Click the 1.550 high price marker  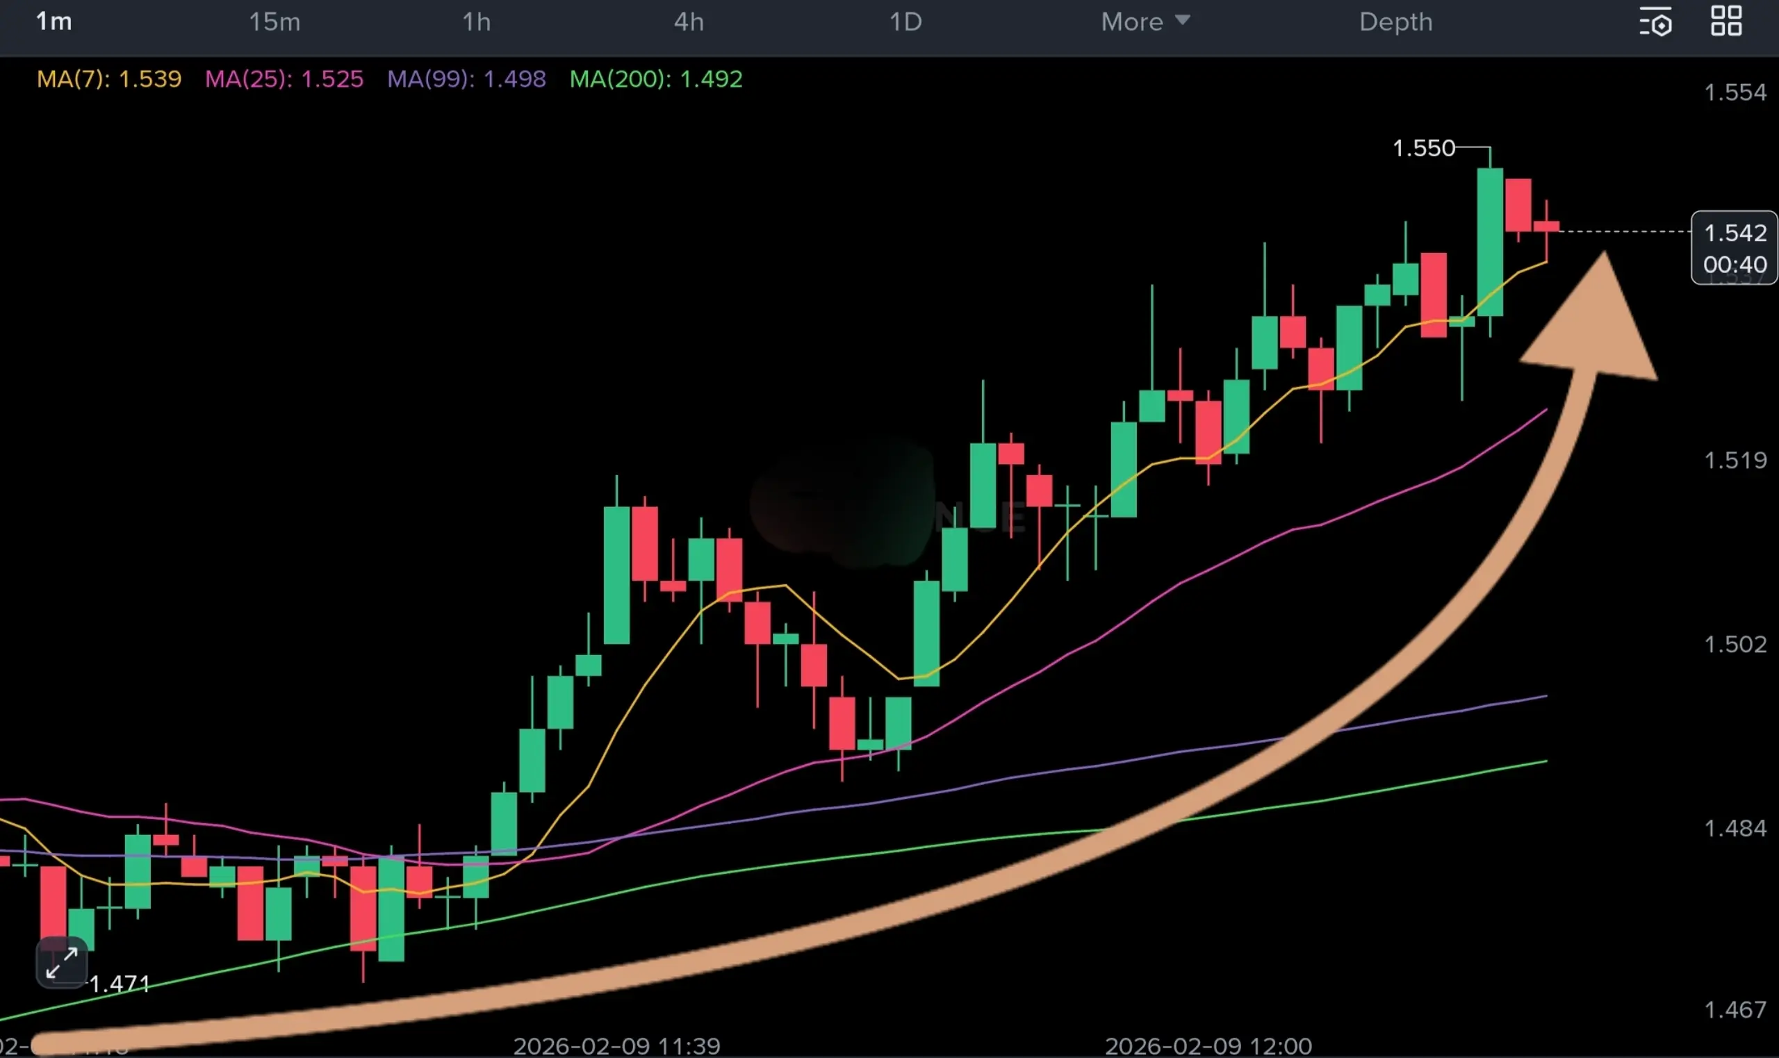click(1423, 148)
